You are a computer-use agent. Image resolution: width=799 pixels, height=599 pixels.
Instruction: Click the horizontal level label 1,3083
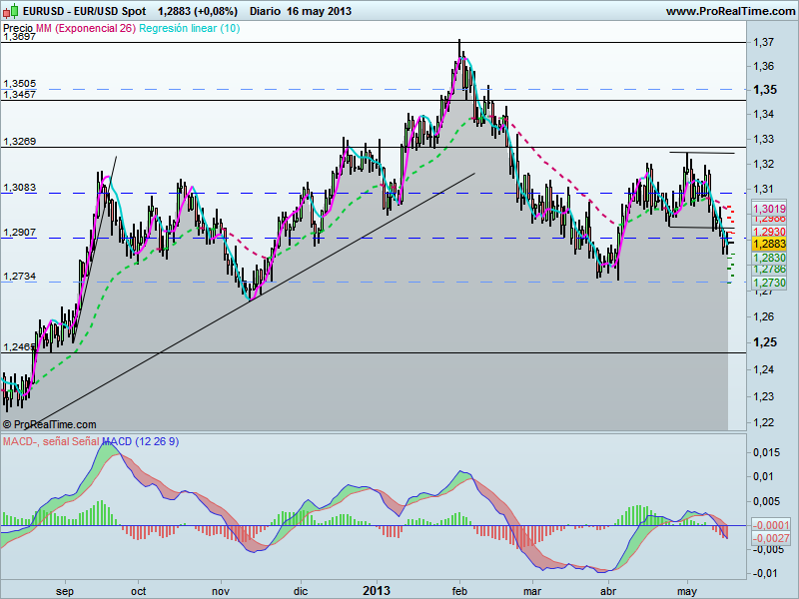click(19, 188)
